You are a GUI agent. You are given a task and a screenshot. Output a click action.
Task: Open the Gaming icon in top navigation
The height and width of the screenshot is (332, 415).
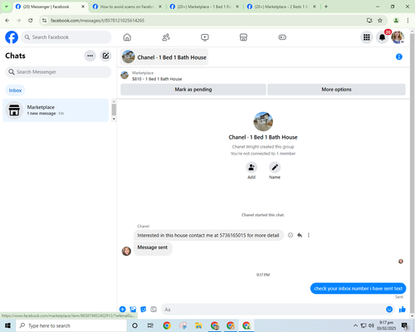(282, 37)
